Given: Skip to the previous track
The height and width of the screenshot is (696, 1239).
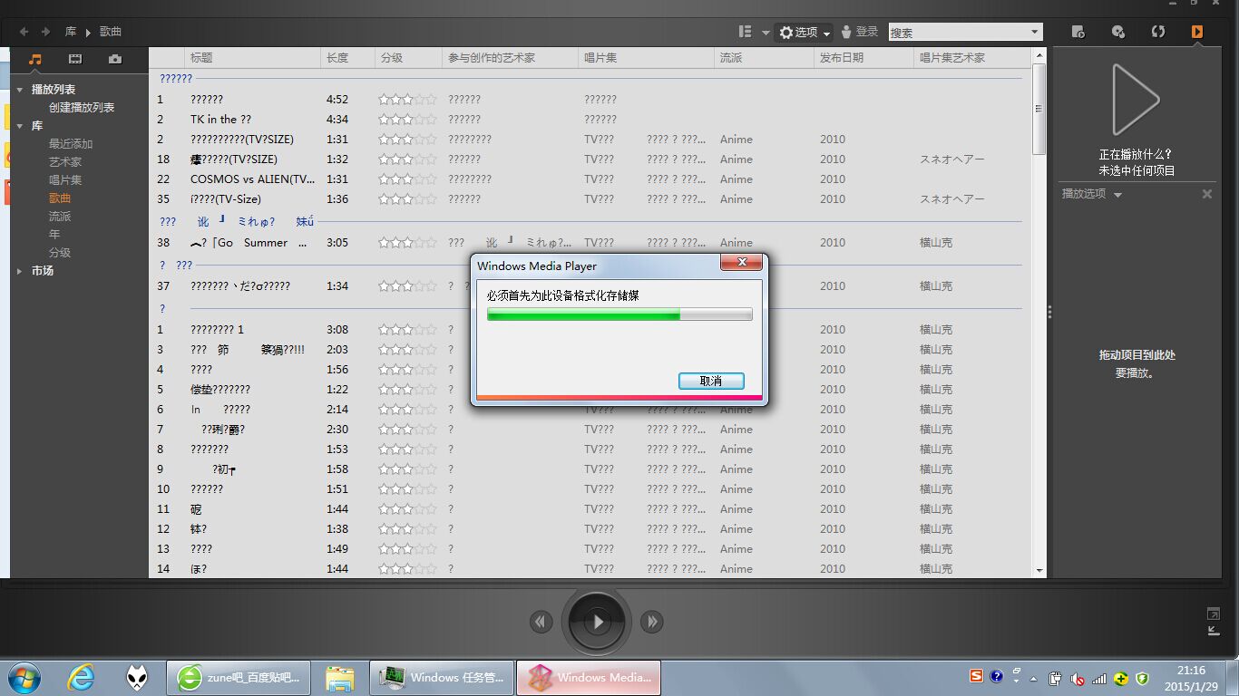Looking at the screenshot, I should pos(541,622).
